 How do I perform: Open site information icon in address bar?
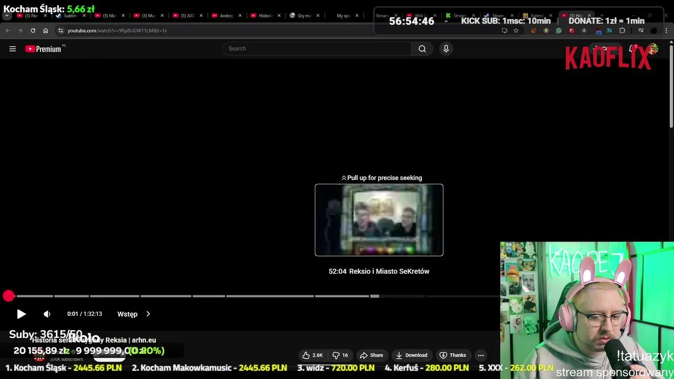60,31
